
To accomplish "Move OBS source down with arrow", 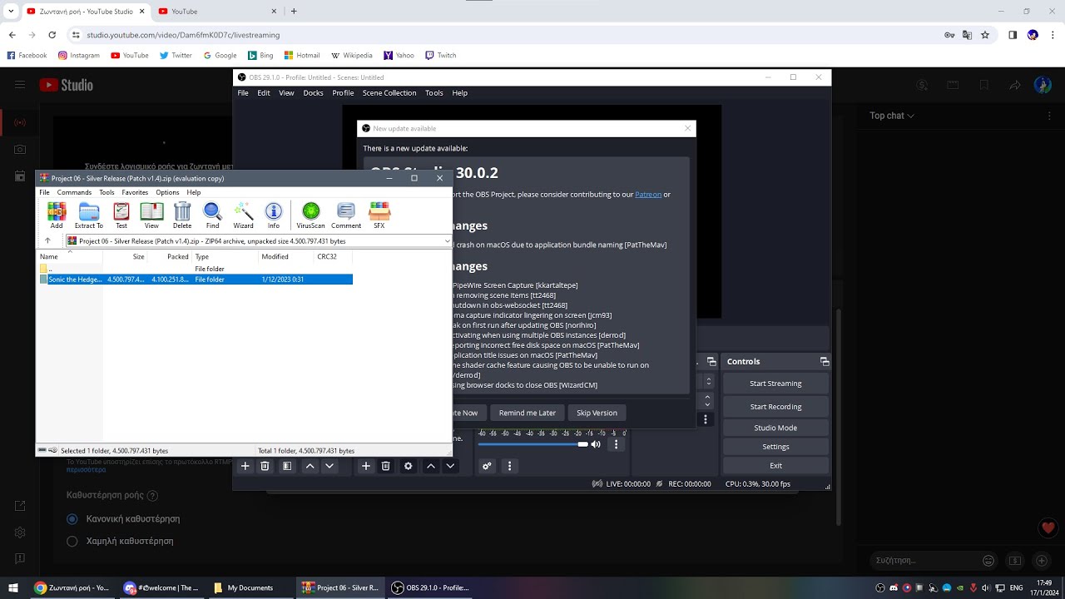I will [450, 467].
